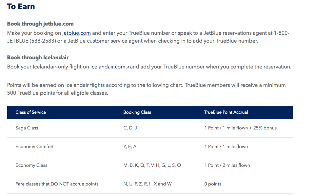This screenshot has width=315, height=195.
Task: Click the "M, B, K, Q, T, V" booking class cell
Action: (152, 165)
